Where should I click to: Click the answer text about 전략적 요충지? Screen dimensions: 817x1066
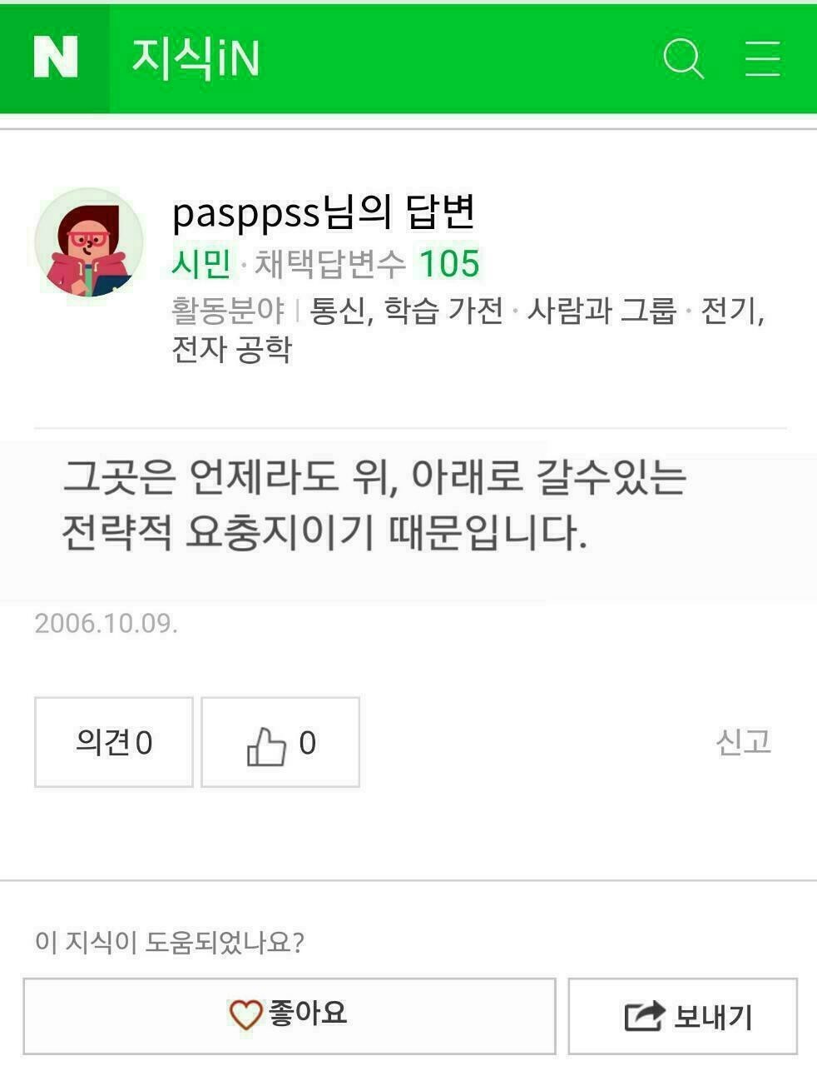[x=374, y=505]
